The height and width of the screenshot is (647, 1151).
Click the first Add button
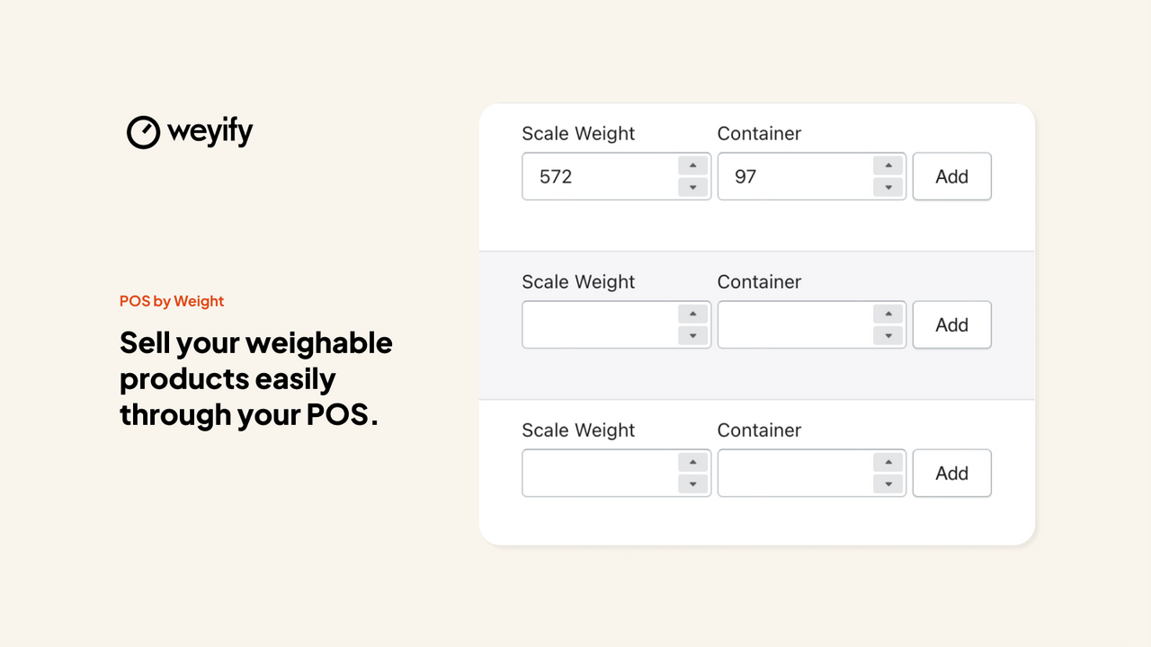pos(951,176)
